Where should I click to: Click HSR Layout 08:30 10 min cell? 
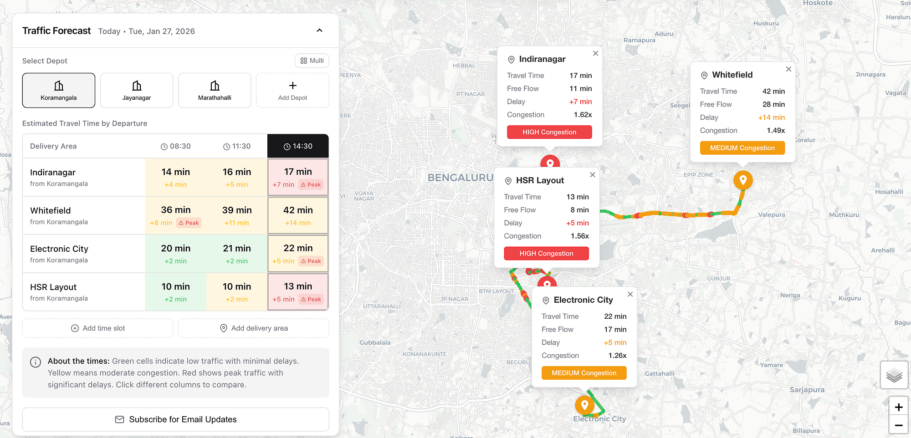pyautogui.click(x=176, y=292)
